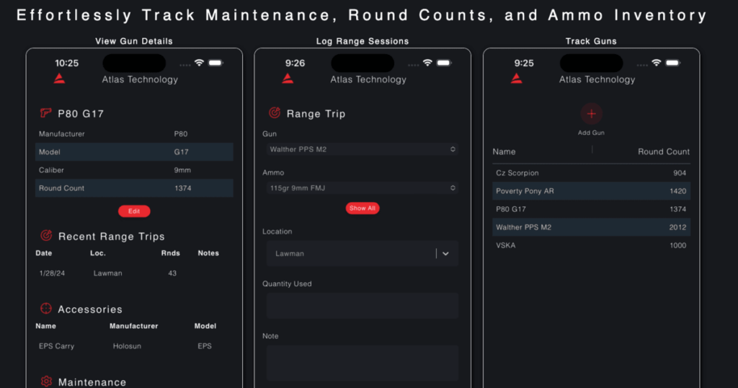Open the Gun dropdown showing Walther PPS M2
Image resolution: width=738 pixels, height=388 pixels.
pyautogui.click(x=362, y=149)
